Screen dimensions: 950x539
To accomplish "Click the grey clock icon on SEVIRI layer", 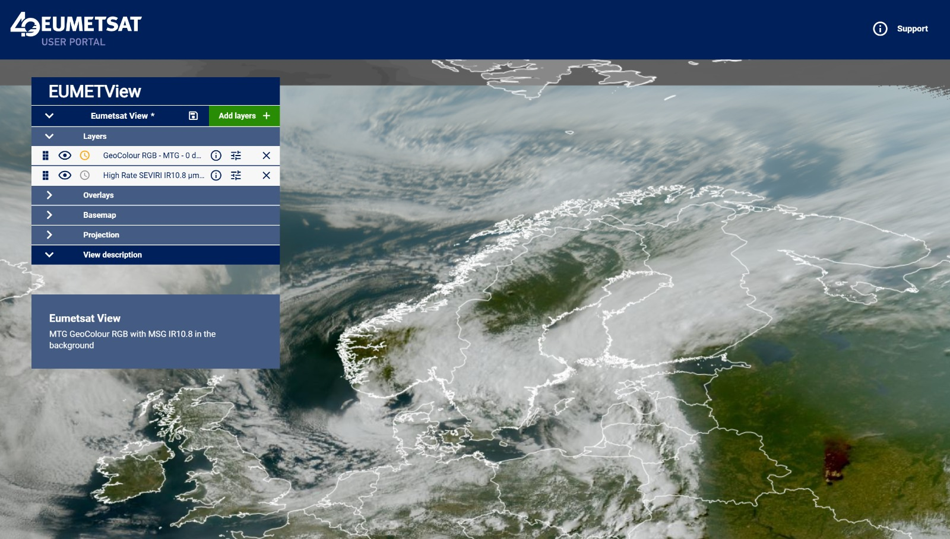I will pyautogui.click(x=85, y=175).
